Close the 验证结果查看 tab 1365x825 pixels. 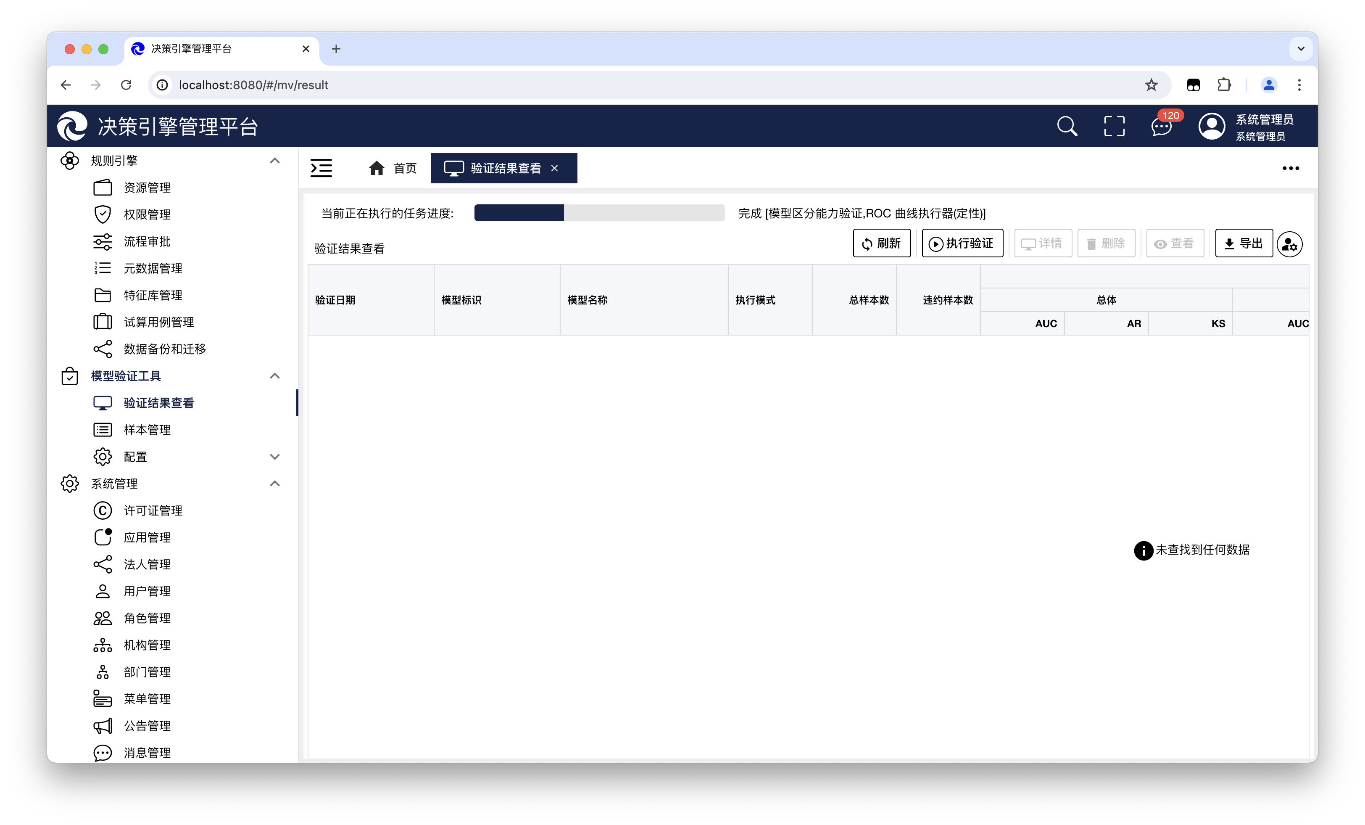coord(555,168)
